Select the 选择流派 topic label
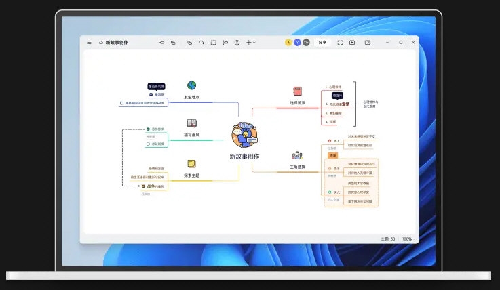Image resolution: width=500 pixels, height=290 pixels. pyautogui.click(x=298, y=103)
